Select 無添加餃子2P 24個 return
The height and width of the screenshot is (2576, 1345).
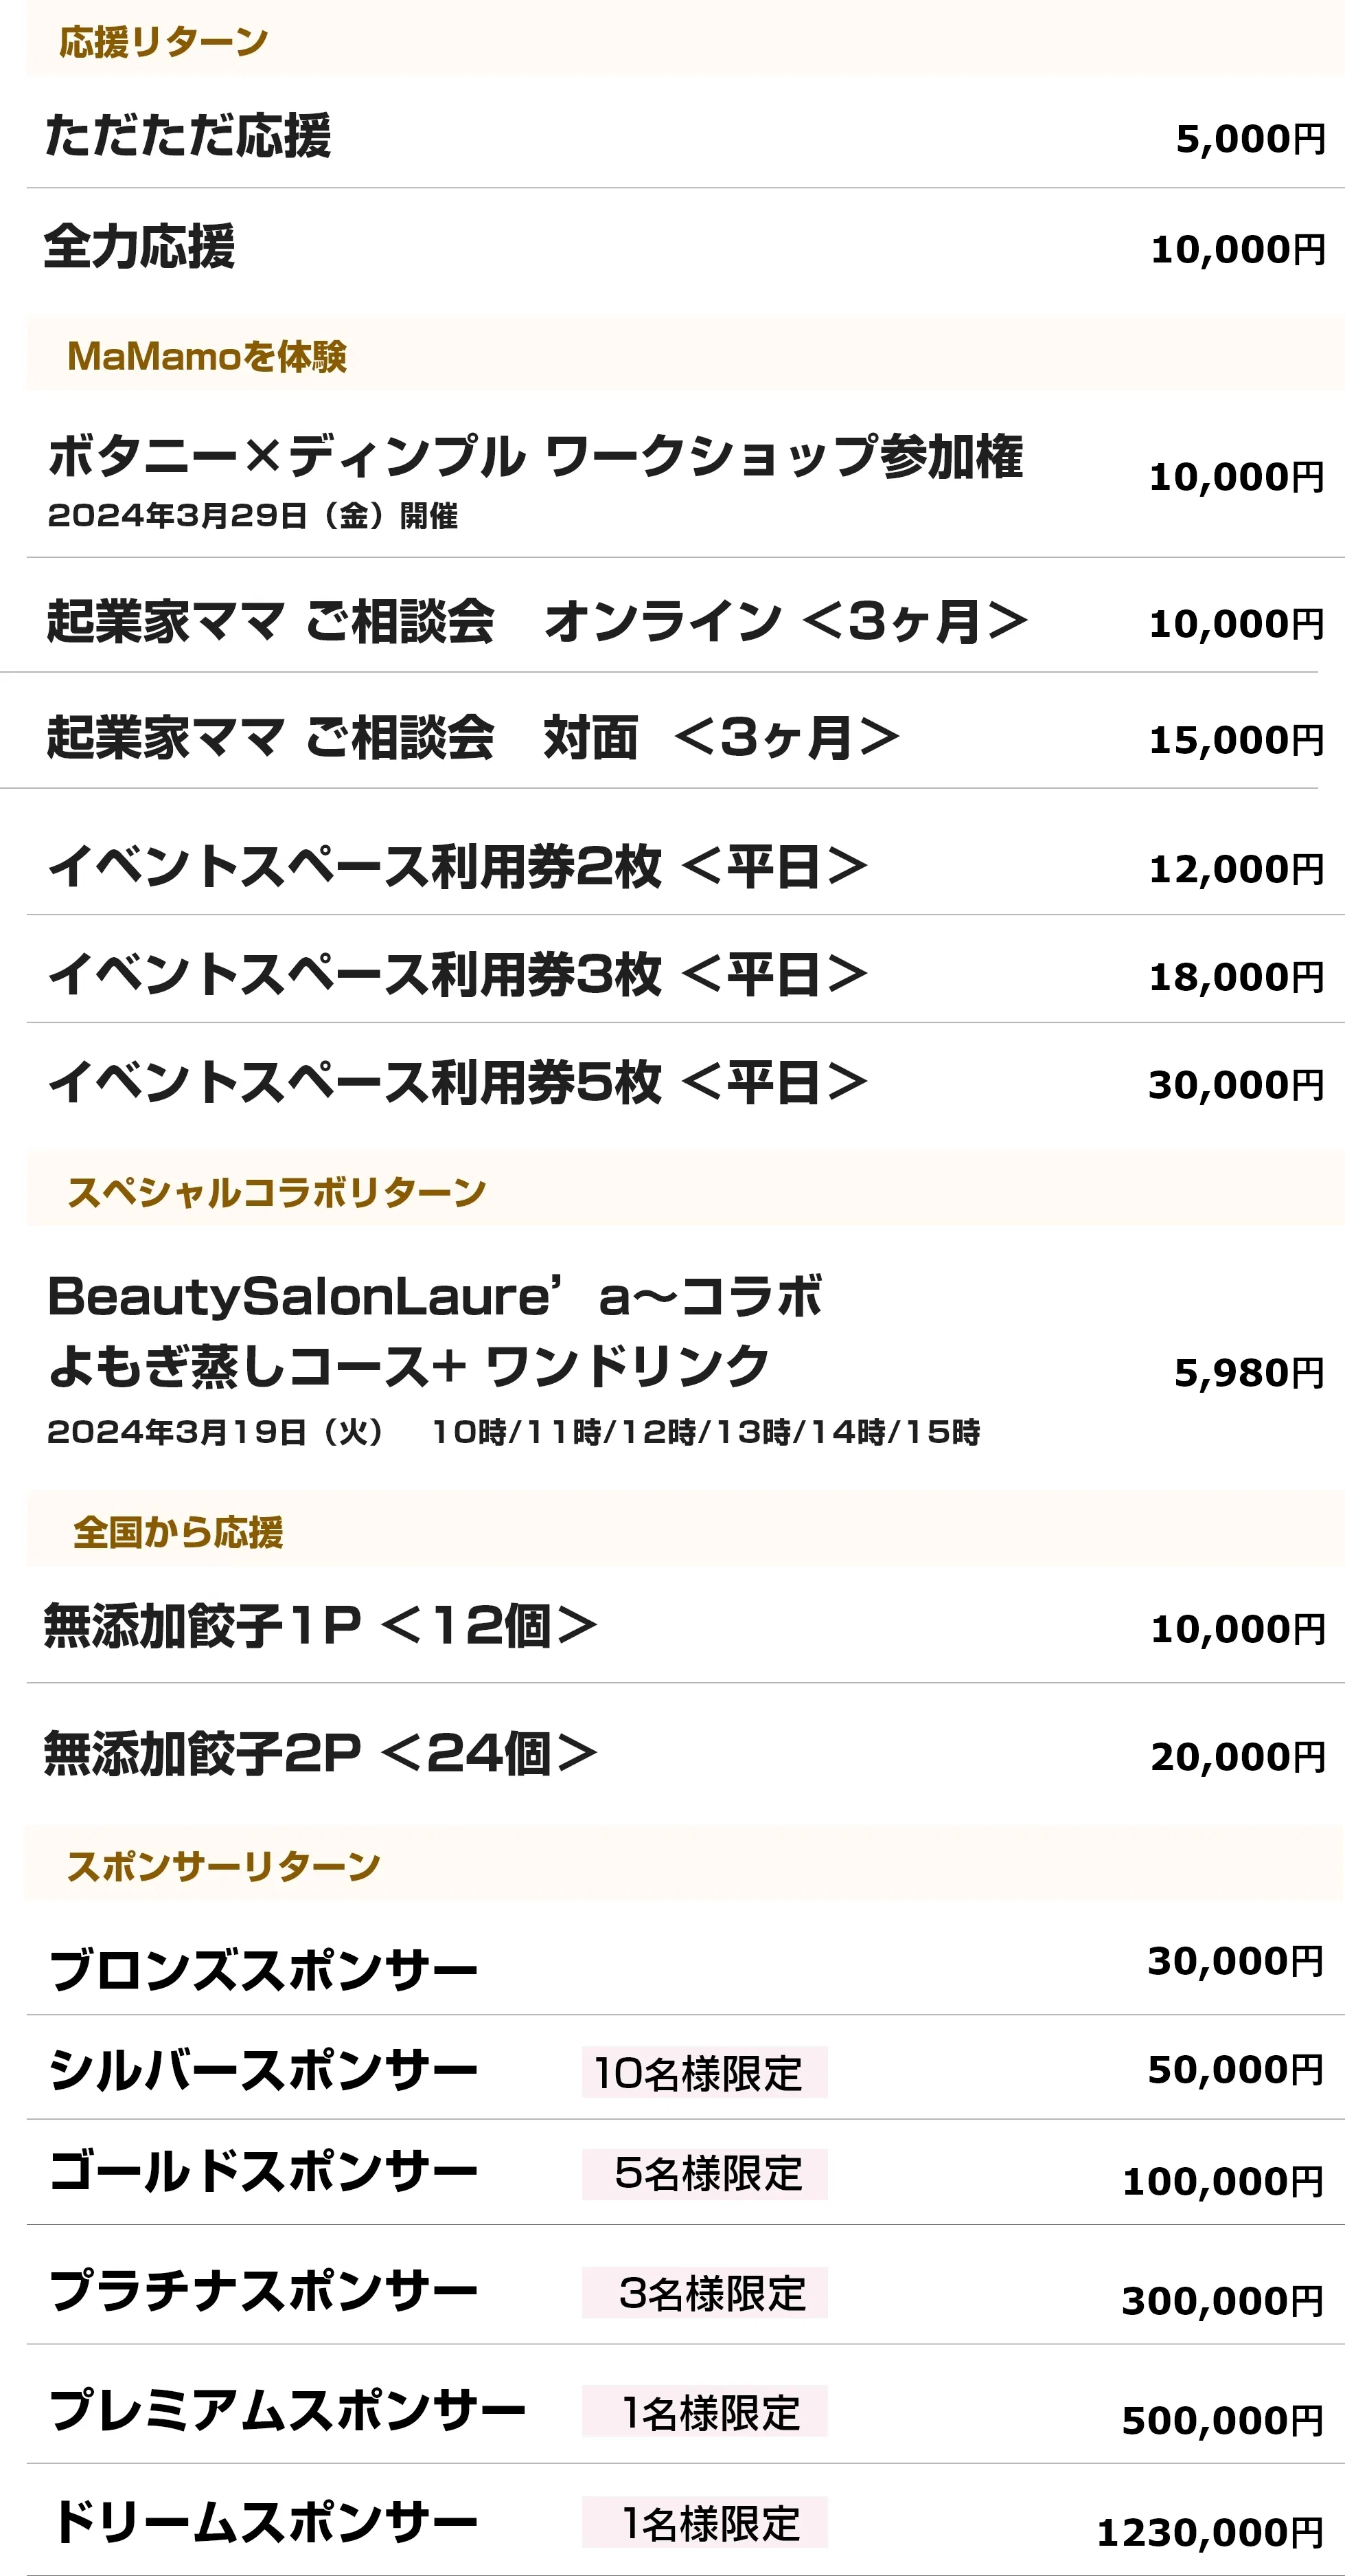click(320, 1754)
